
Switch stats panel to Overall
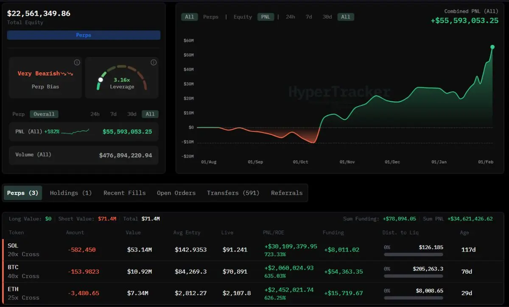point(44,114)
